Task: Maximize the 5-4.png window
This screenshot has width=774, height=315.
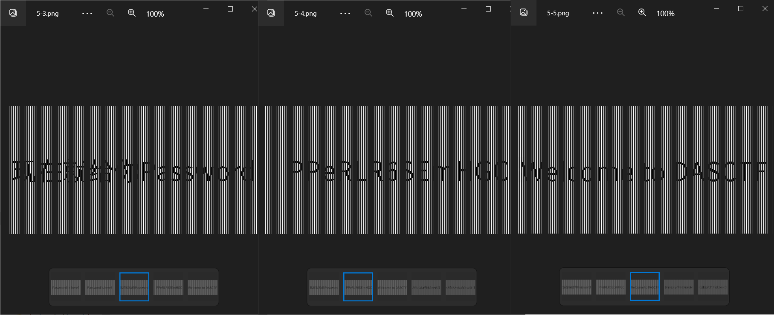Action: [488, 9]
